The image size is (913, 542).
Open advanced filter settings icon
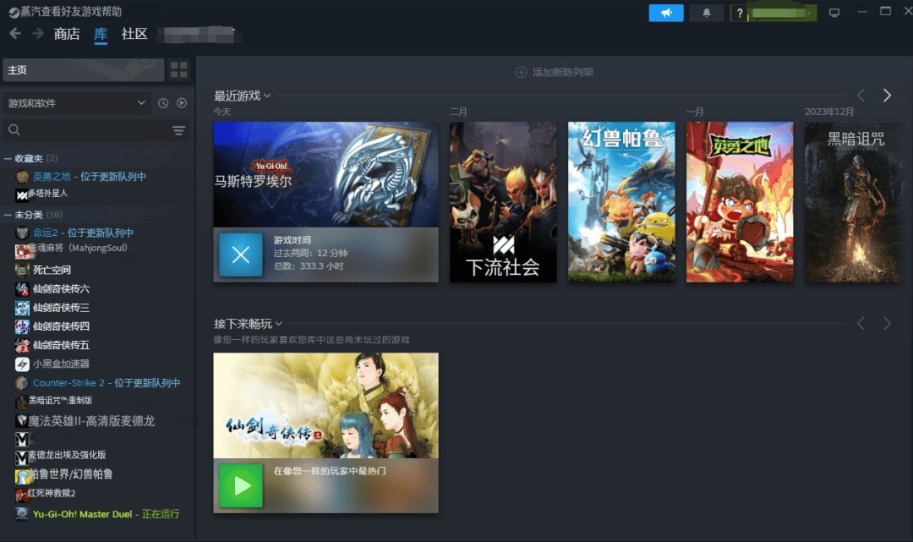coord(178,130)
